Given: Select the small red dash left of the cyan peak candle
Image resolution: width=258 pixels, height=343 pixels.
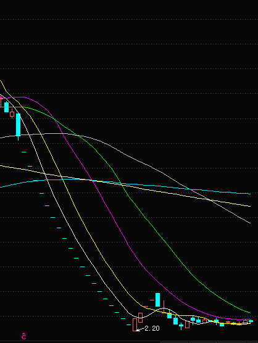Looking at the screenshot, I should pos(152,300).
